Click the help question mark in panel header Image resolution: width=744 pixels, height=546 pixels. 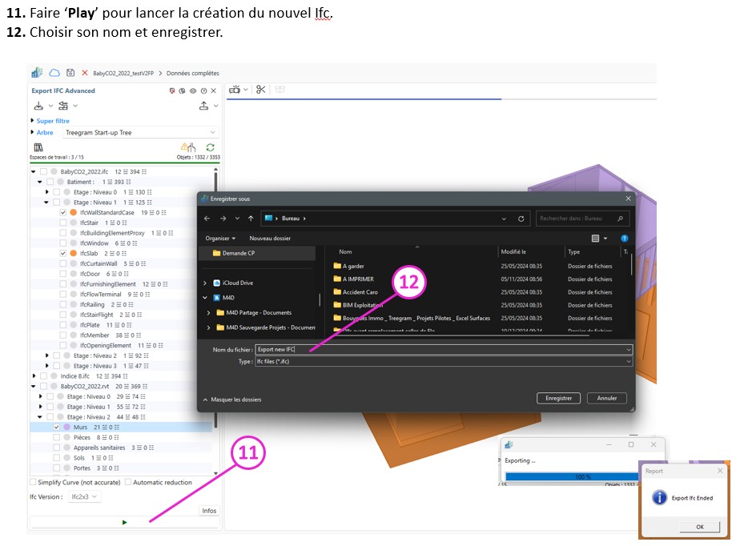tap(203, 91)
